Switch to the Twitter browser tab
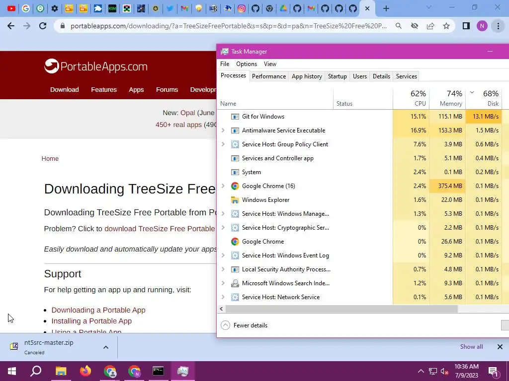This screenshot has height=381, width=509. pos(170,8)
